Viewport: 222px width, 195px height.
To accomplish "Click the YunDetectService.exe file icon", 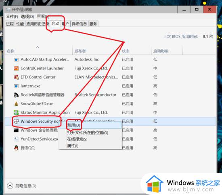I will pos(16,139).
